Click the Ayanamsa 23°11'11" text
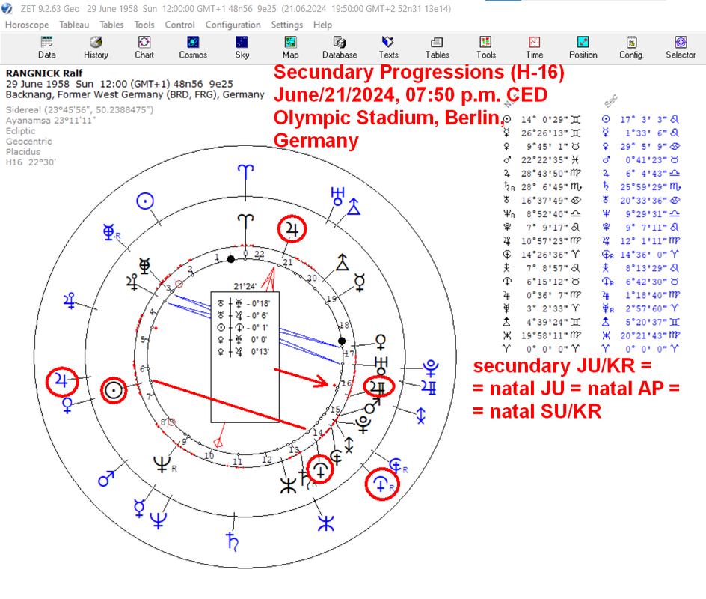The height and width of the screenshot is (599, 706). tap(50, 121)
